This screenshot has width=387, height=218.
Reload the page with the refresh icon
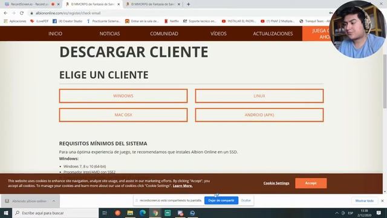[x=22, y=13]
